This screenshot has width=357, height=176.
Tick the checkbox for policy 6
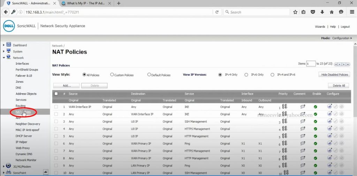pyautogui.click(x=56, y=144)
